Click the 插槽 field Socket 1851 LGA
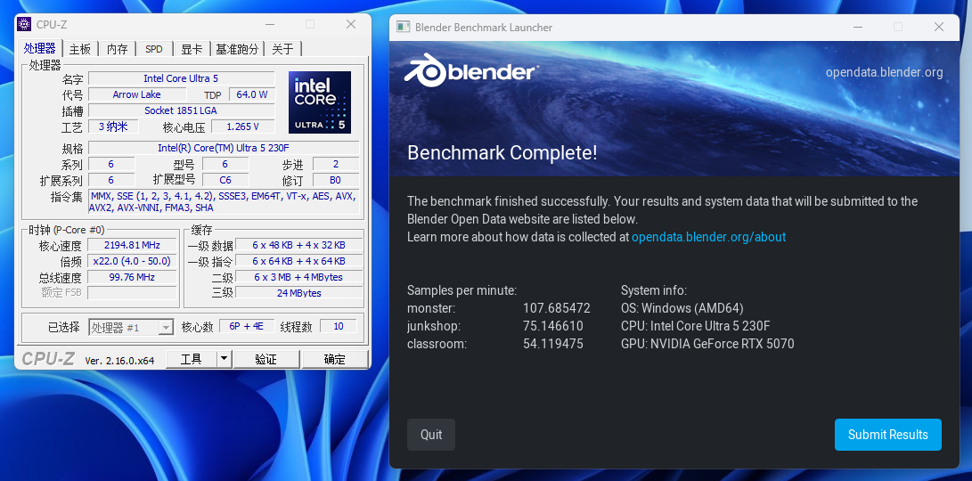 pos(181,110)
